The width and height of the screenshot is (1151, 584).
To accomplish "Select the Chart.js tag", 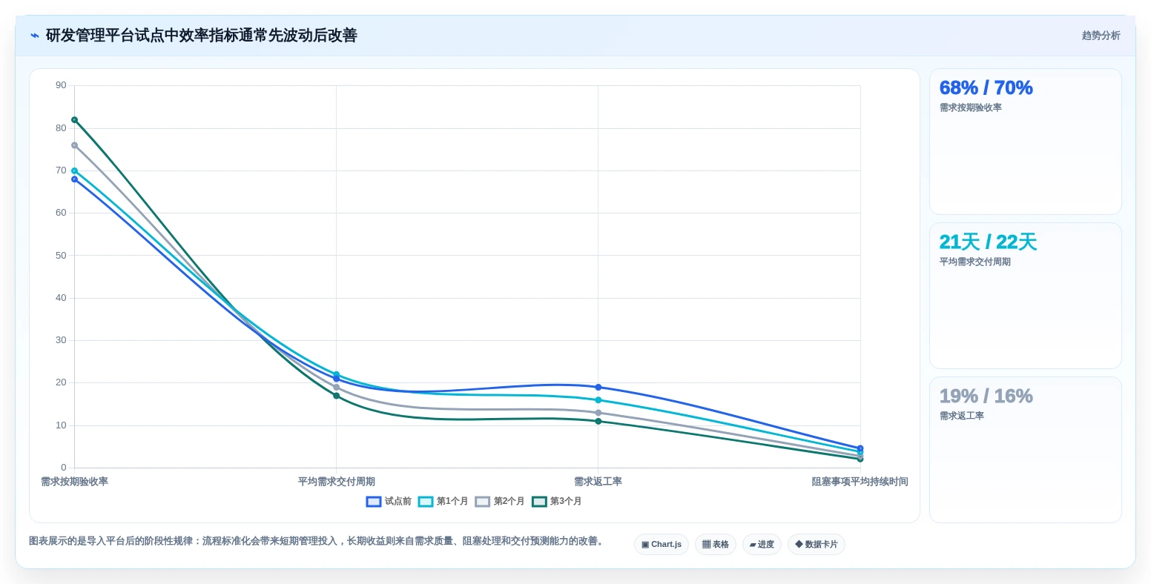I will click(x=662, y=545).
